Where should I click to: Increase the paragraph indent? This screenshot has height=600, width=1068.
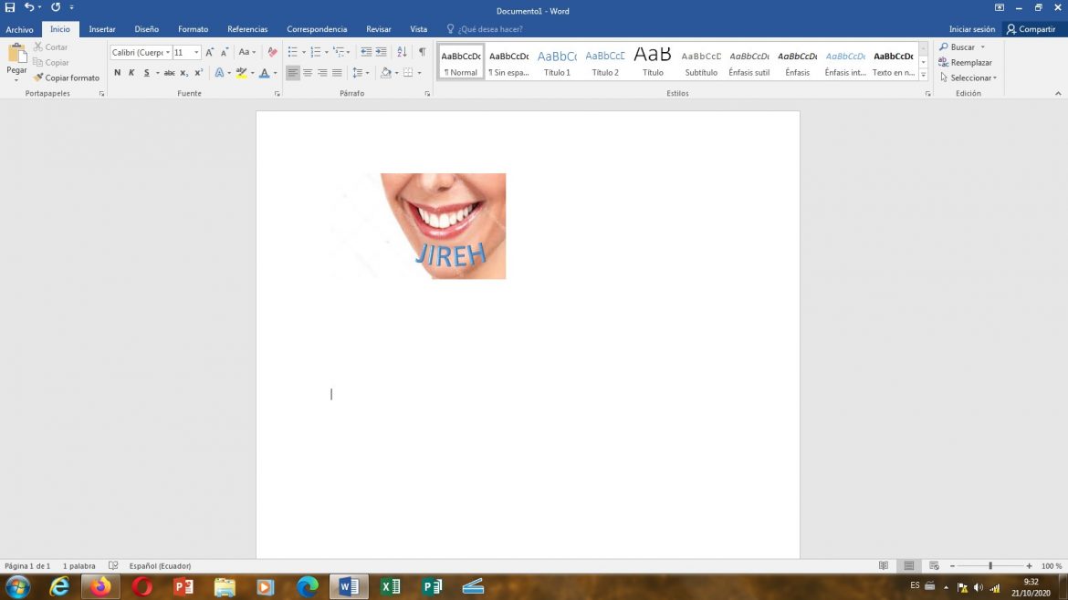click(382, 52)
